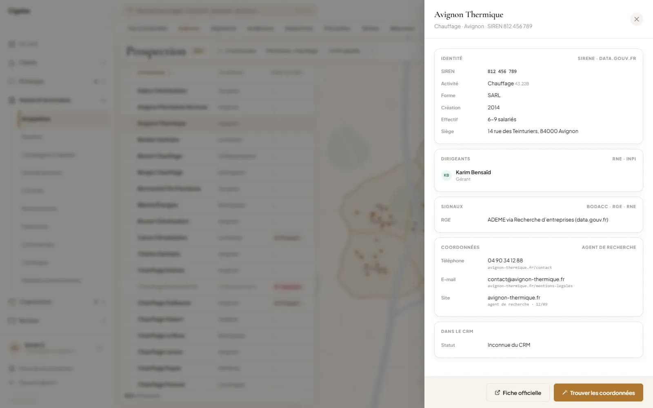Click the Avignon Thermique panel title
The height and width of the screenshot is (408, 653).
coord(469,15)
